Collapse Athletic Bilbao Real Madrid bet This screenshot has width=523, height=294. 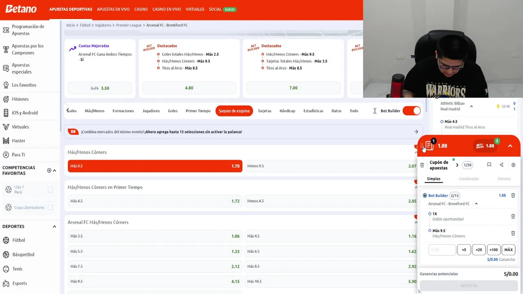coord(471,106)
